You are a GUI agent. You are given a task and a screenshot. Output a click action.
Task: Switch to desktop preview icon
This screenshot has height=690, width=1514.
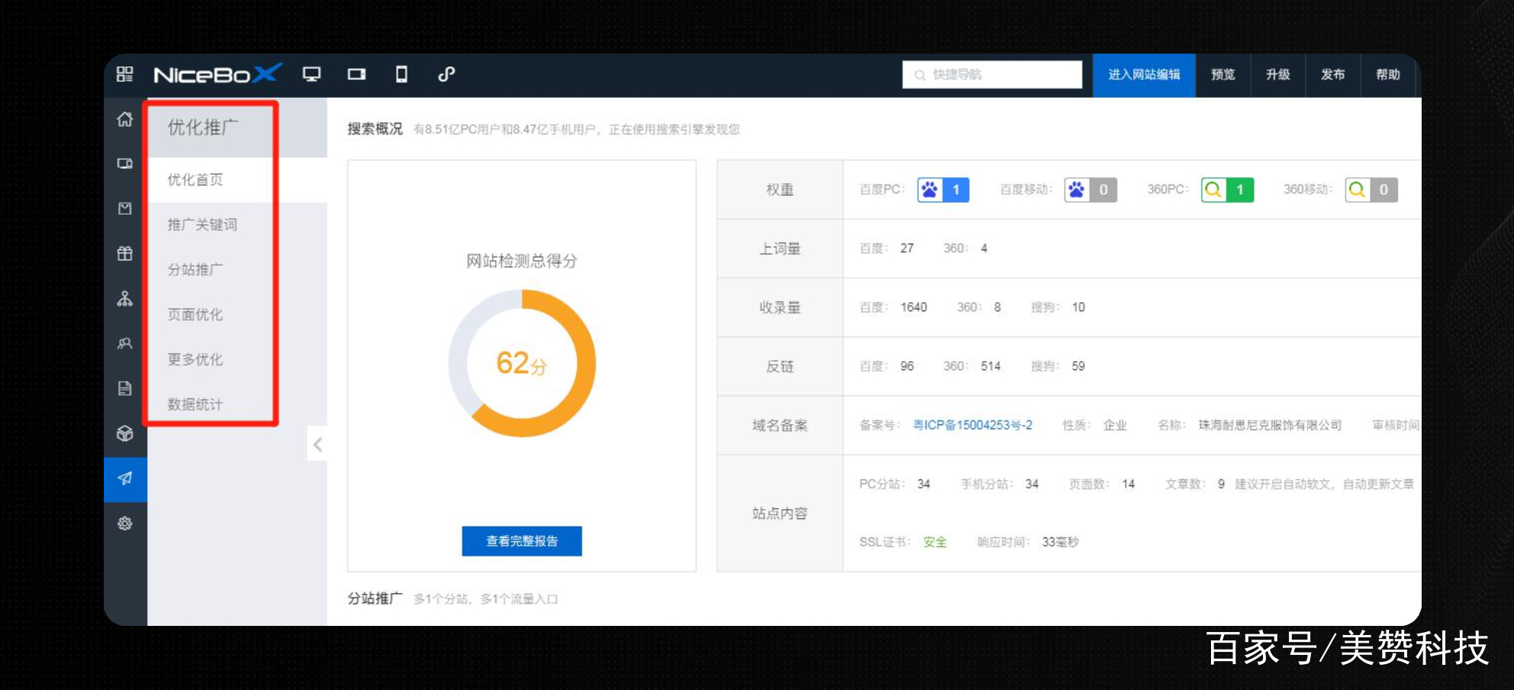tap(311, 74)
